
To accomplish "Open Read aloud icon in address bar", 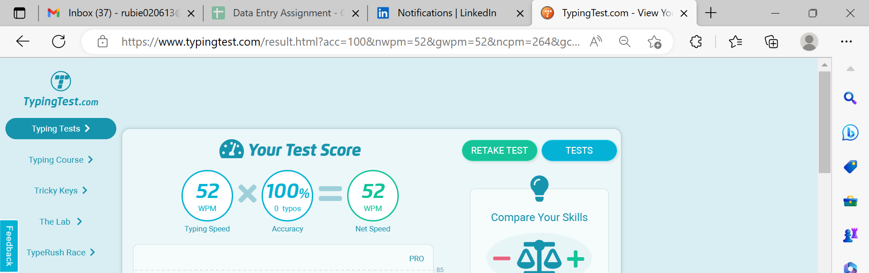I will click(596, 42).
